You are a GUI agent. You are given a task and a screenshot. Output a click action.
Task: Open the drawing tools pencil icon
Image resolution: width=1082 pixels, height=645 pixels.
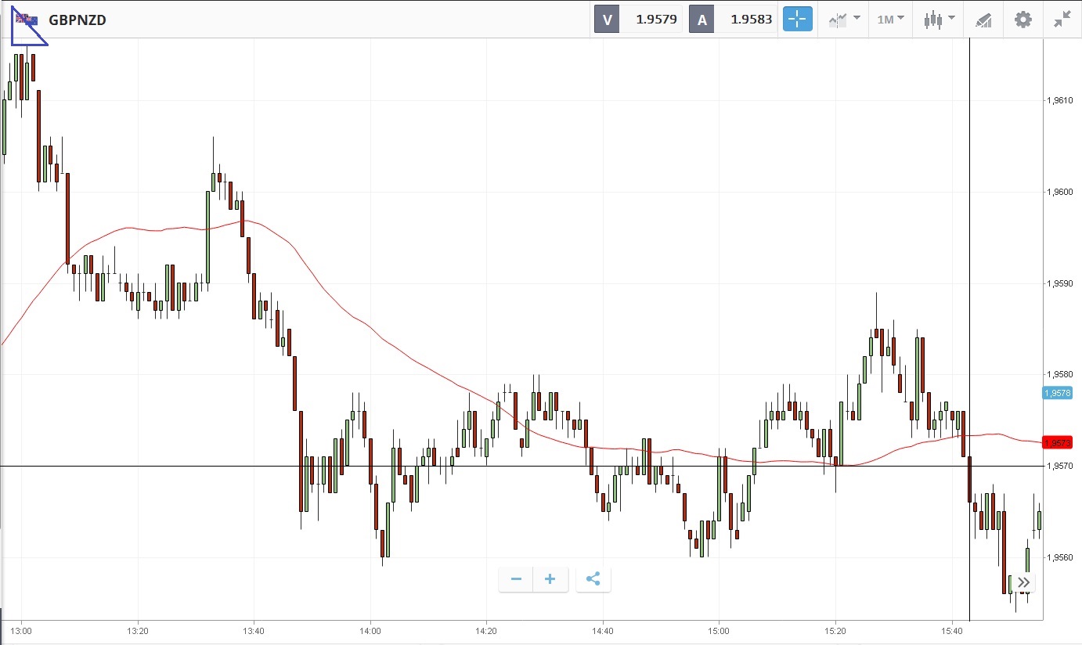click(x=983, y=20)
